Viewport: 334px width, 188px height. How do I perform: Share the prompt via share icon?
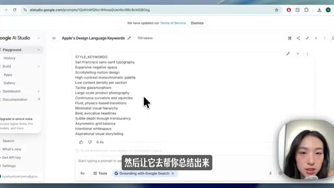coord(298,38)
